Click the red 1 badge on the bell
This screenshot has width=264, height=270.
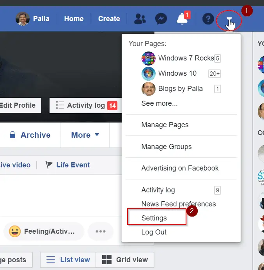(188, 15)
